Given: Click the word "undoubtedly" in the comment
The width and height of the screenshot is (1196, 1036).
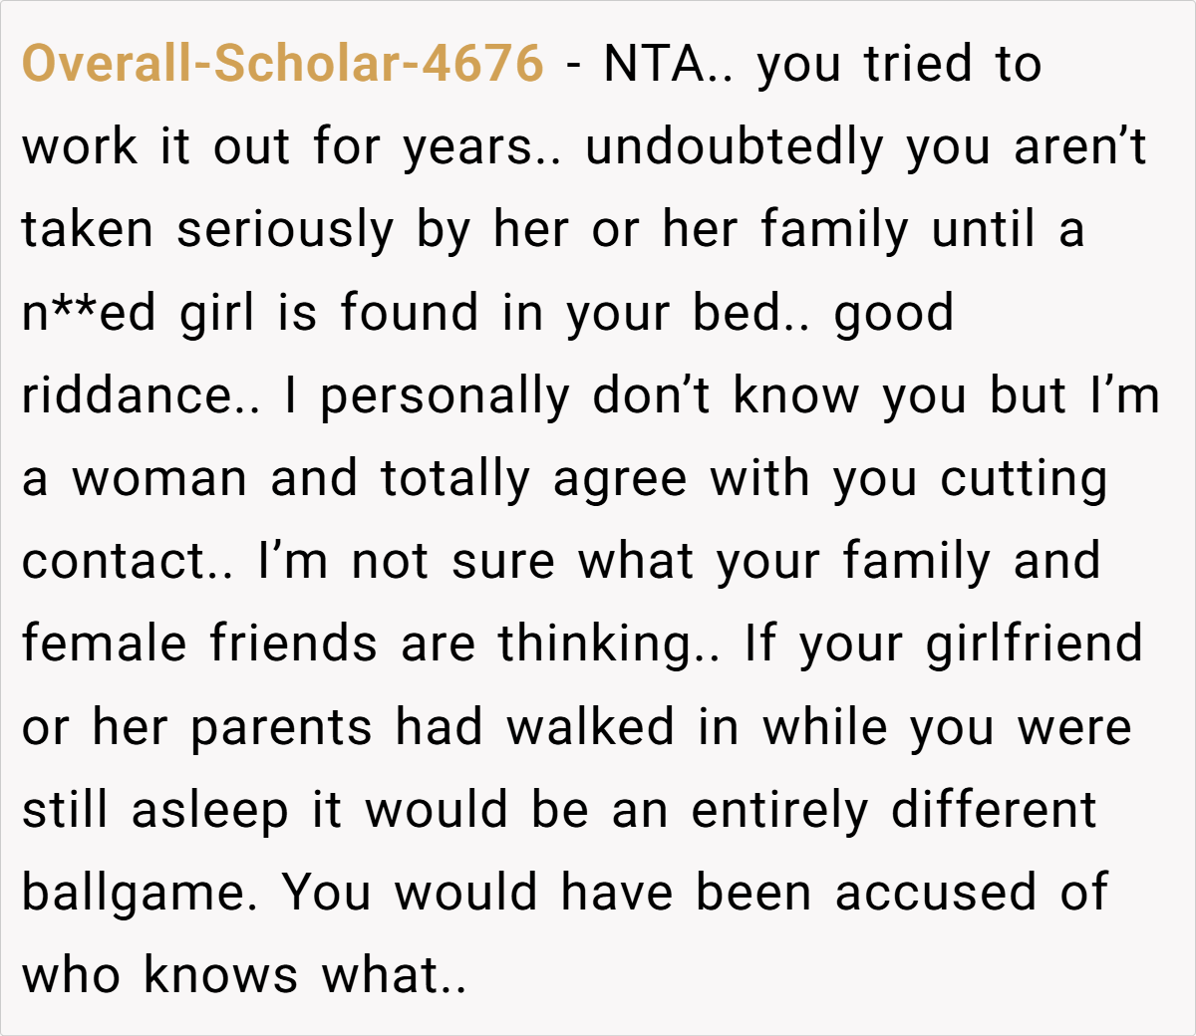Looking at the screenshot, I should 735,146.
